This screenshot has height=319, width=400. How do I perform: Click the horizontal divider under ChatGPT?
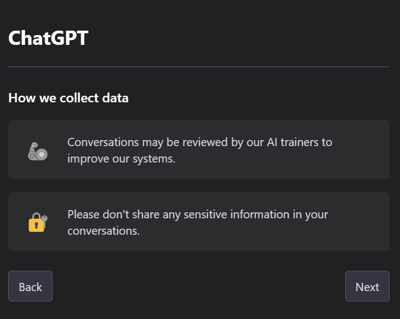pyautogui.click(x=199, y=67)
